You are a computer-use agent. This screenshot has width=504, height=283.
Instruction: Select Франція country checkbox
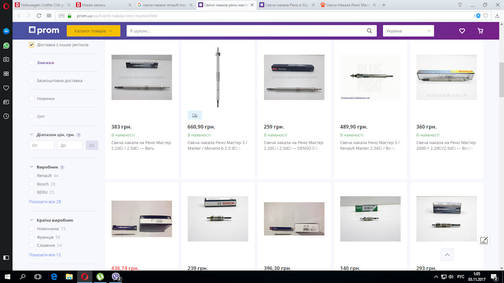point(31,237)
